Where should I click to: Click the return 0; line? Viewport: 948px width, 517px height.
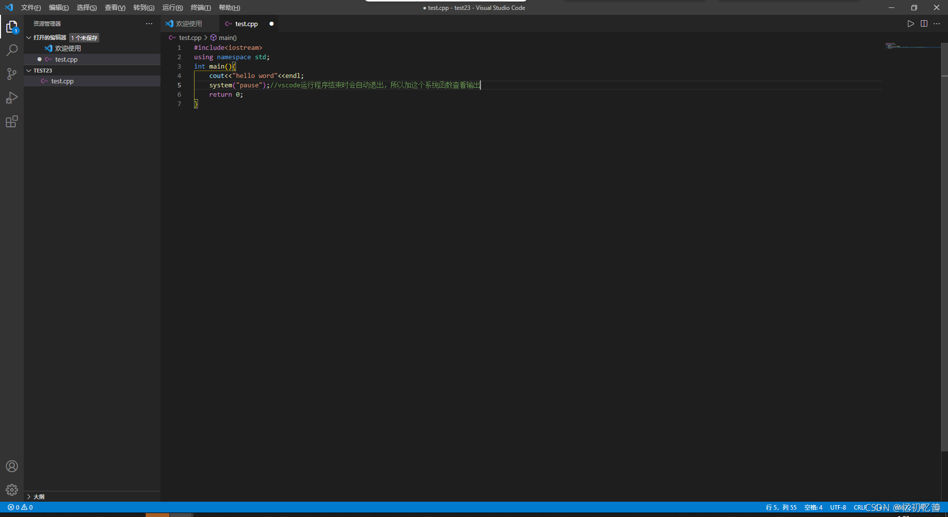[226, 95]
